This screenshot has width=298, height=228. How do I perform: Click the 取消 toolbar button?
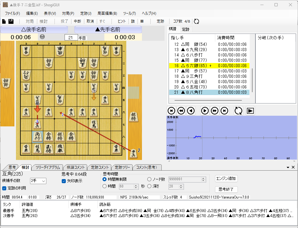pos(90,21)
